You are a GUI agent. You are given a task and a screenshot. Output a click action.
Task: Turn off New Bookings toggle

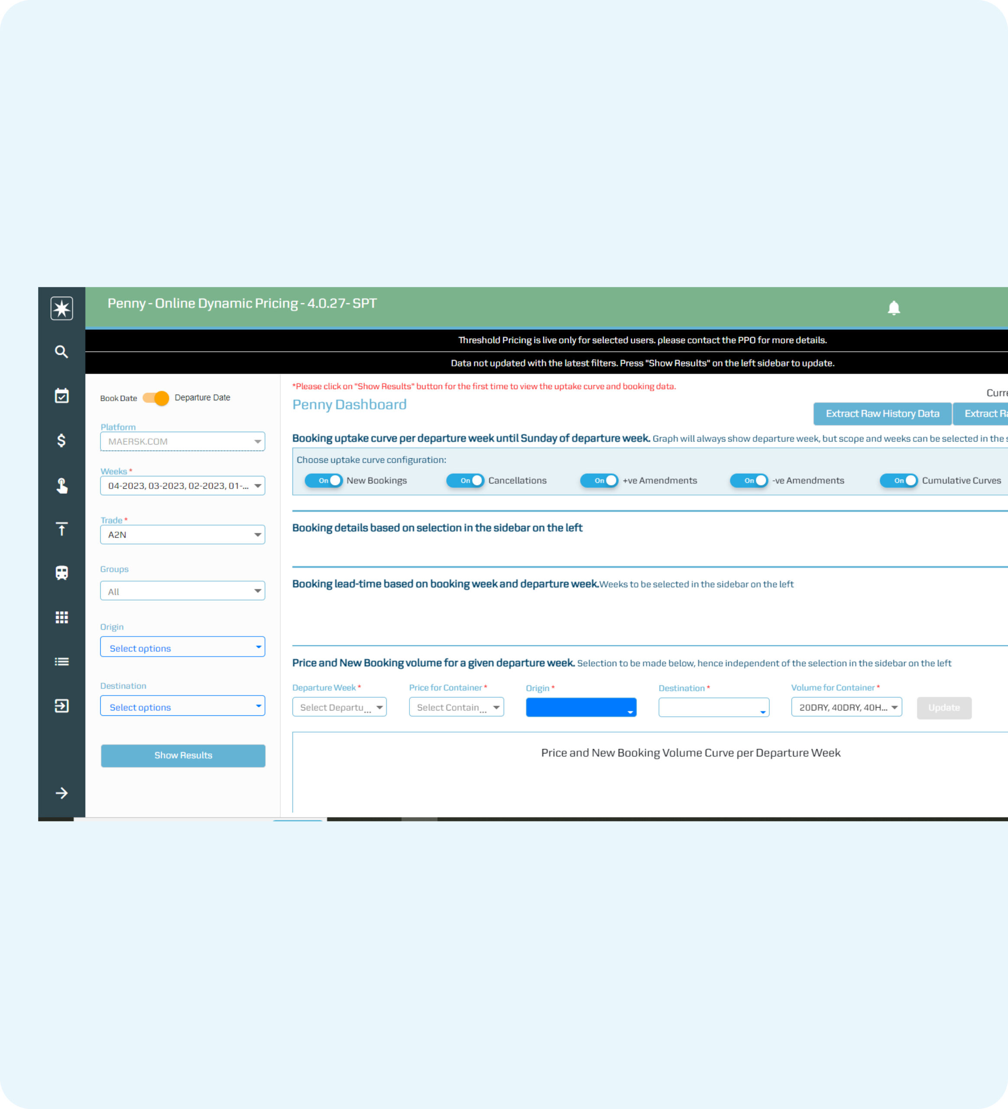coord(323,480)
